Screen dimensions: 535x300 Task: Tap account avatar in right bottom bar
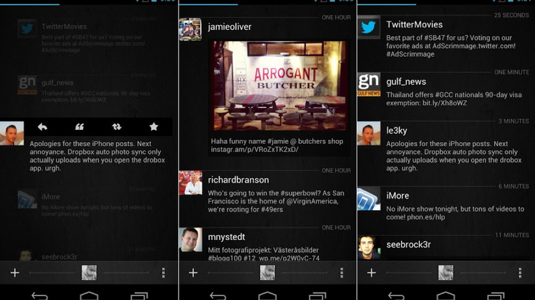coord(446,273)
